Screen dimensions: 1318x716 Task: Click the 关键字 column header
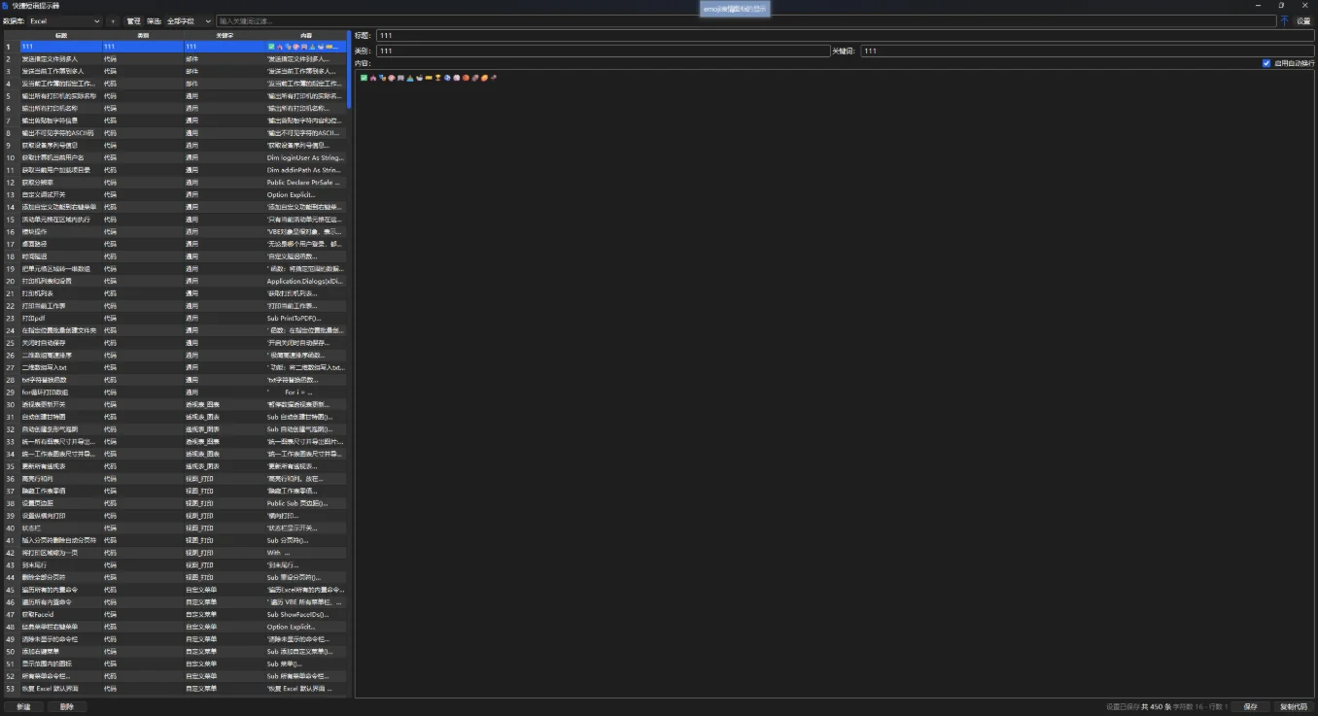225,35
